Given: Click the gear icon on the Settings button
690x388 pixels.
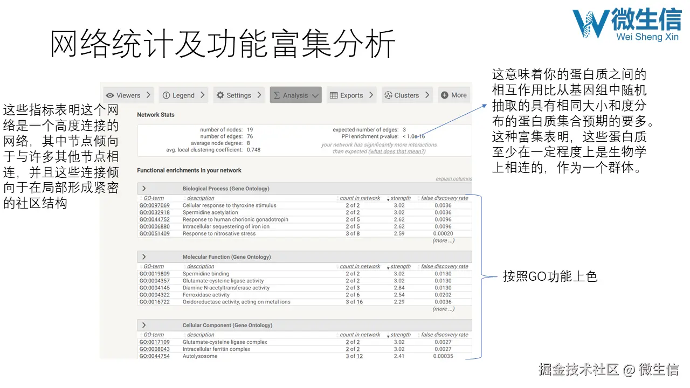Looking at the screenshot, I should pos(220,95).
